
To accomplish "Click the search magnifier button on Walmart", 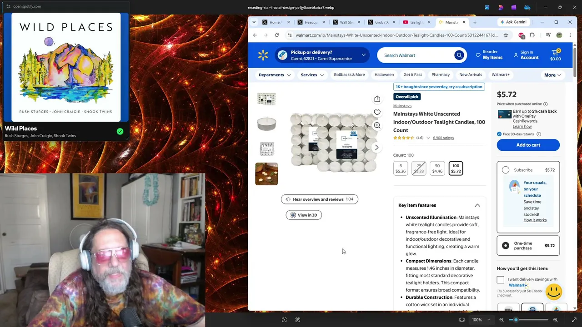I will click(x=459, y=55).
